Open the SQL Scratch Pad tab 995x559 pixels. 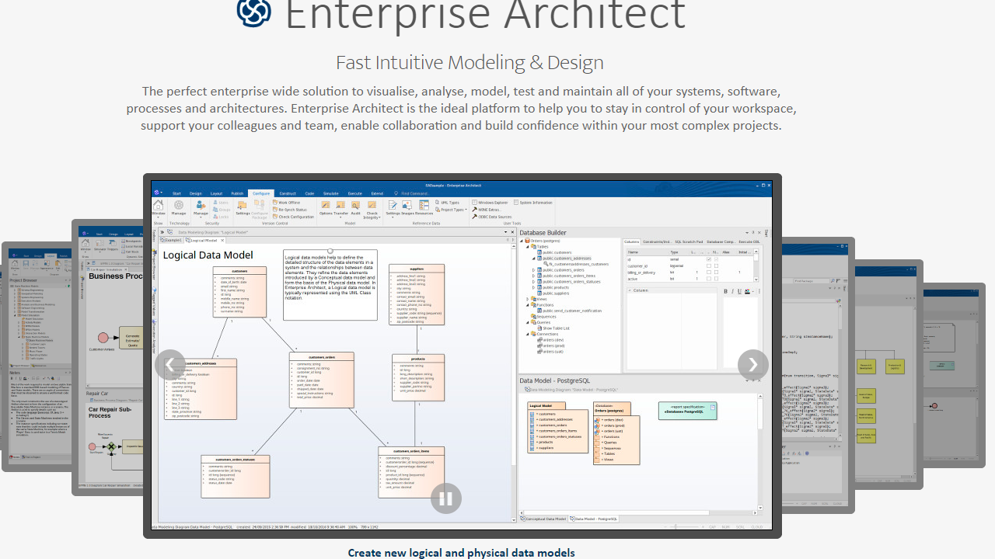pos(689,241)
